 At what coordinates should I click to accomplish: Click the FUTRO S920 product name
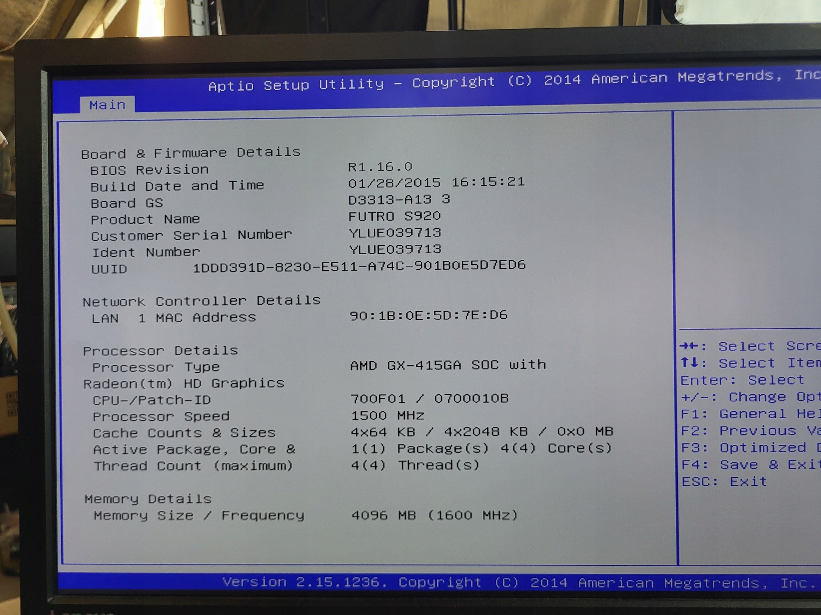pos(394,216)
